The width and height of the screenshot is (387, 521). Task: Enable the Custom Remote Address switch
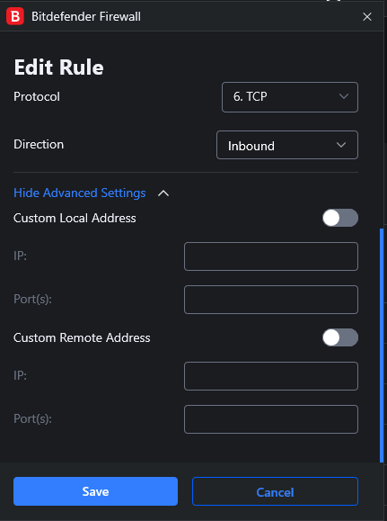click(340, 337)
